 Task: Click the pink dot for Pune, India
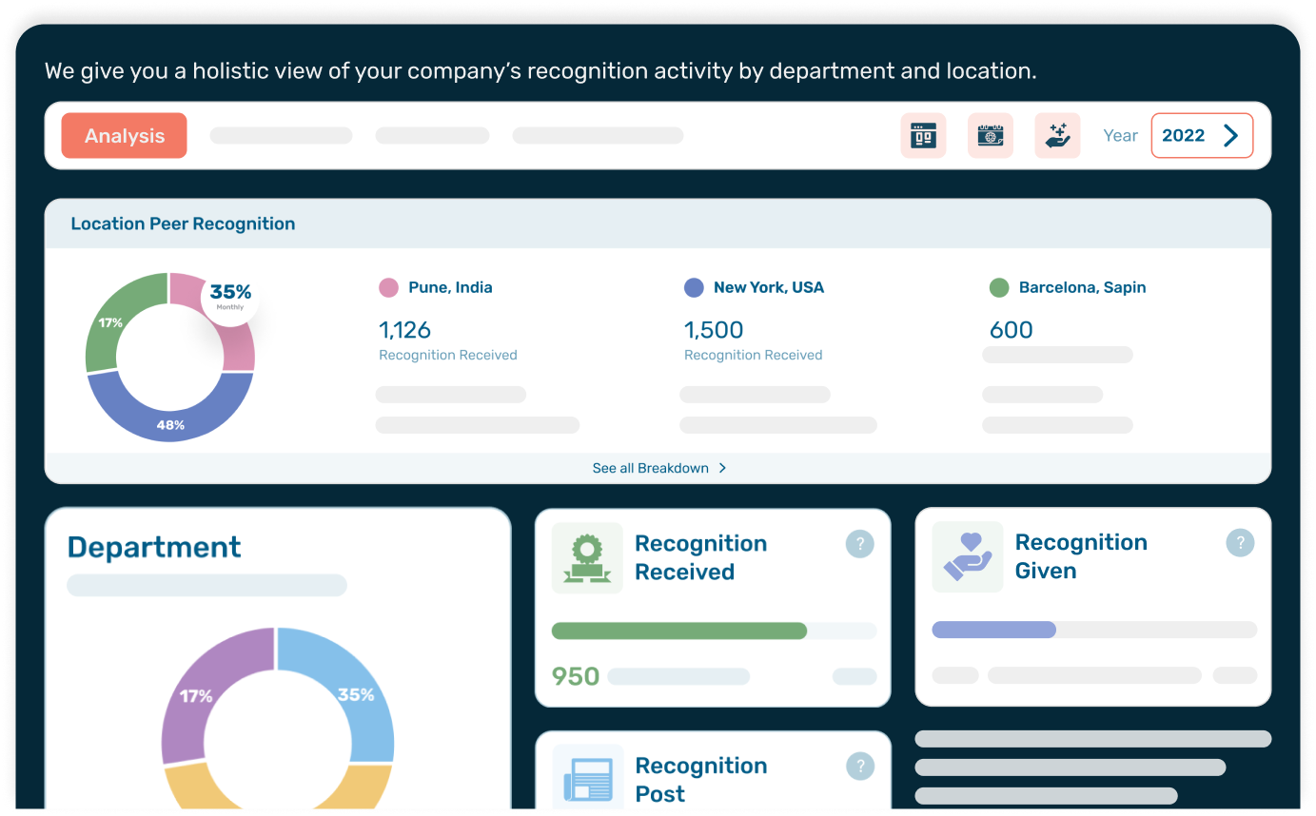(388, 287)
